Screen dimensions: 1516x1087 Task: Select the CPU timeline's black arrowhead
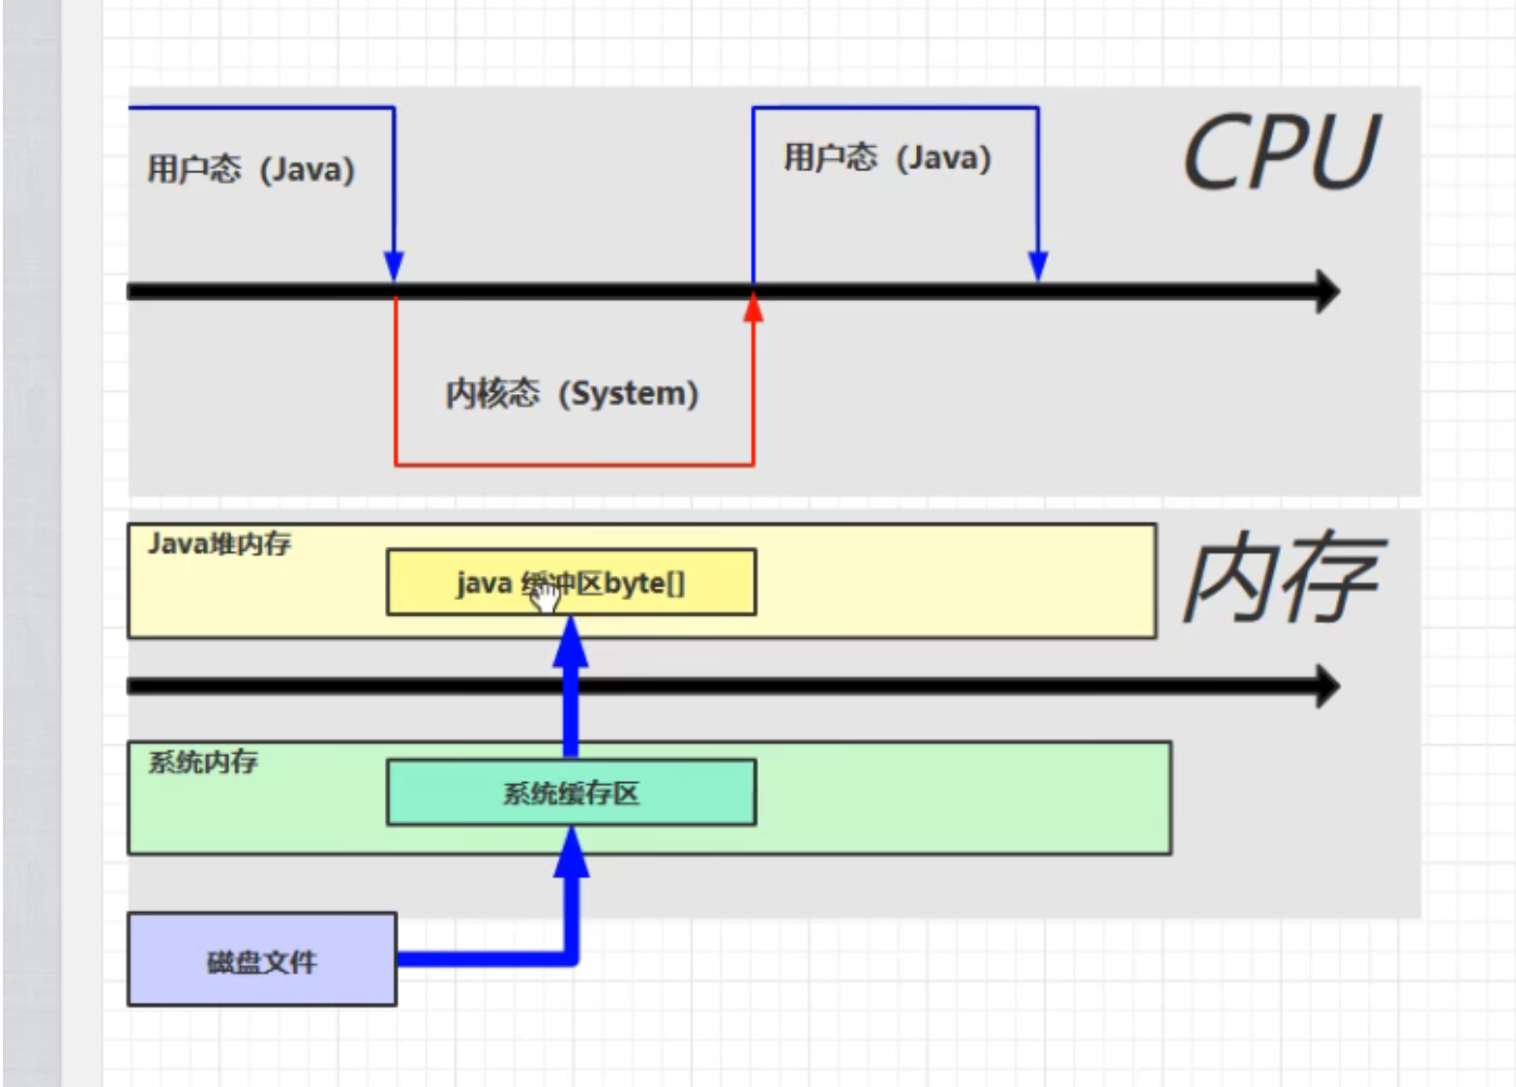coord(1326,291)
